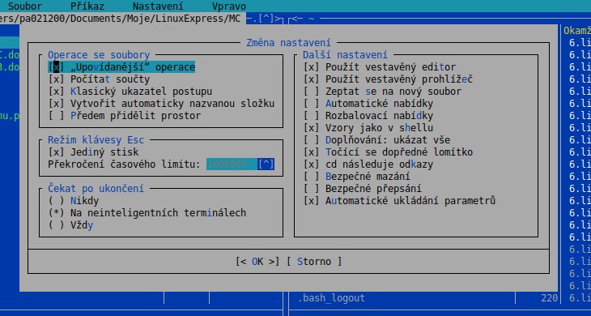Open the Příkaz menu

coord(87,6)
